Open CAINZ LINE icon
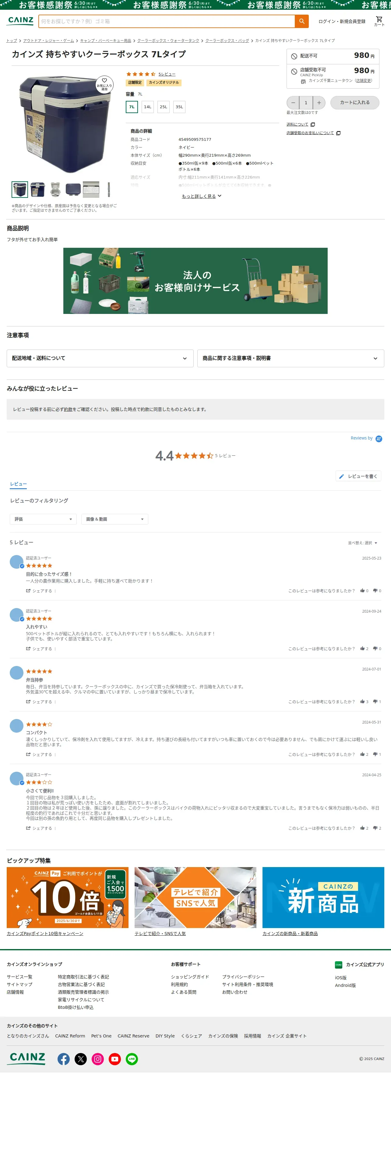Screen dimensions: 391x1174 [x=132, y=1059]
